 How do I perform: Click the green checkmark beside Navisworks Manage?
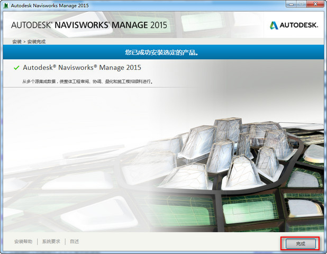pos(17,68)
